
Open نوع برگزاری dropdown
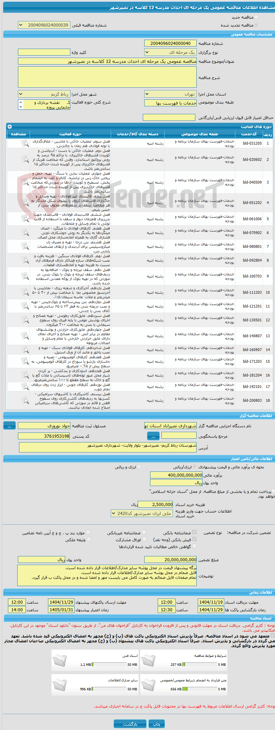(170, 52)
